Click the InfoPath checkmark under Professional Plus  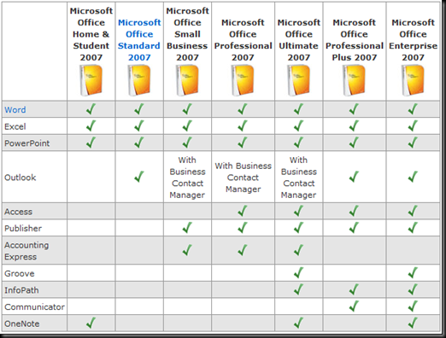point(354,289)
